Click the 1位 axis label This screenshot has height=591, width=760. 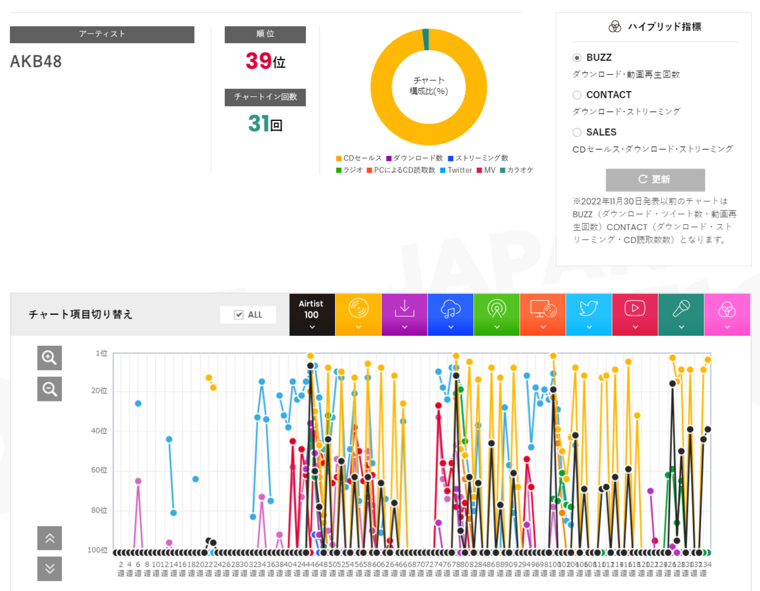point(101,353)
